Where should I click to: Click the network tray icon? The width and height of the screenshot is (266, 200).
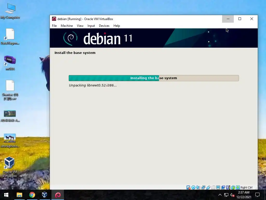coord(226,195)
